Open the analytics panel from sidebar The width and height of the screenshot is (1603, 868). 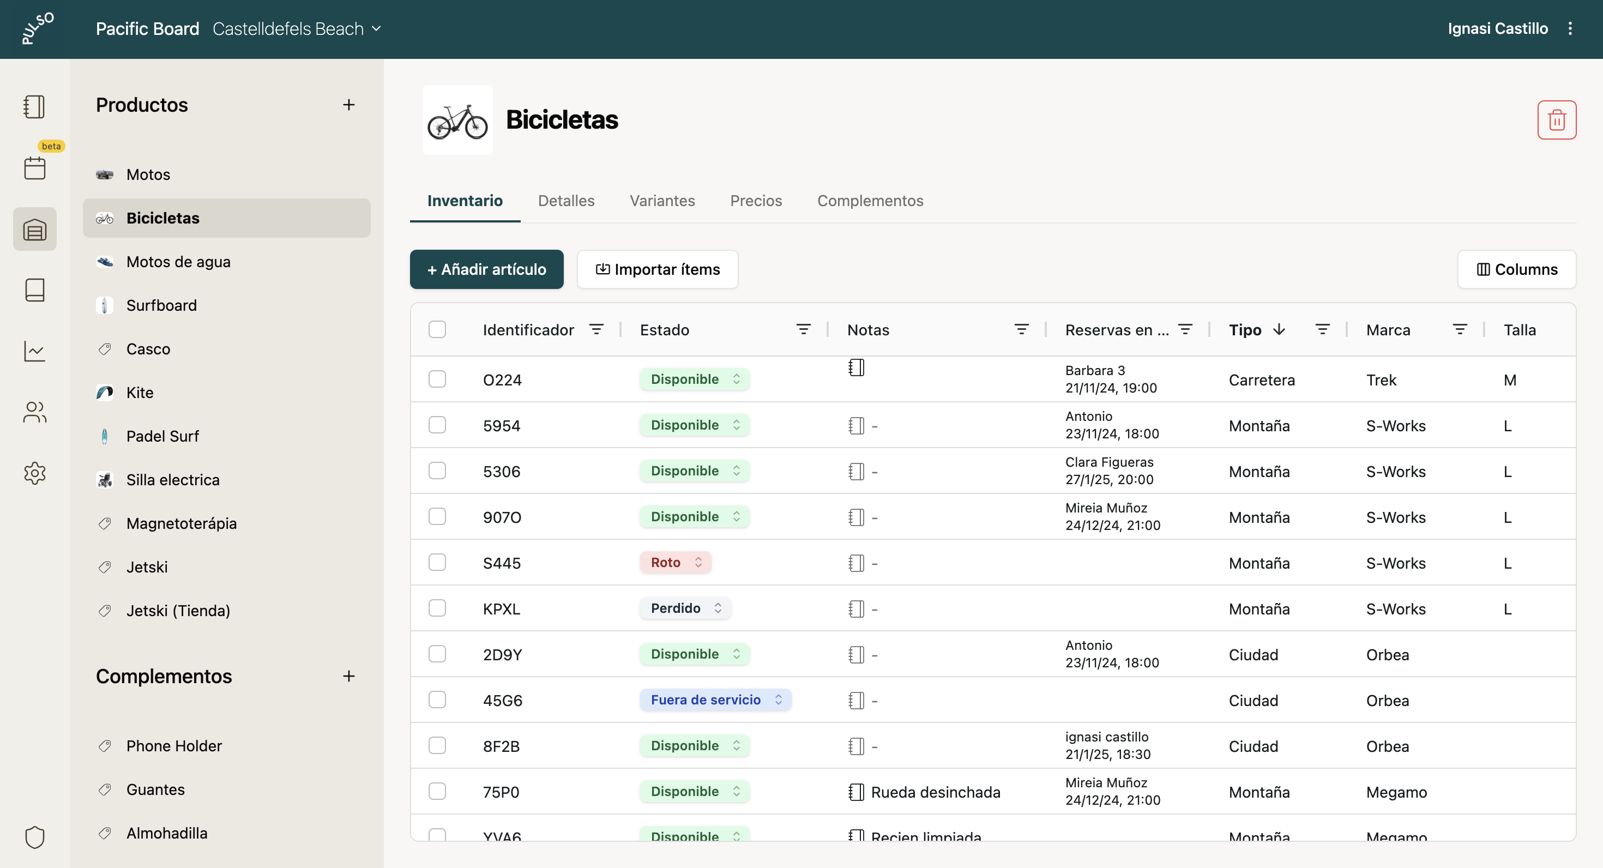[34, 351]
